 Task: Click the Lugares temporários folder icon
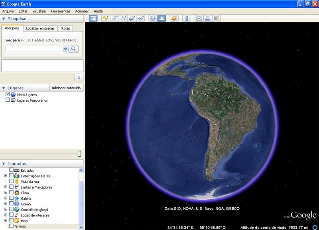[13, 100]
